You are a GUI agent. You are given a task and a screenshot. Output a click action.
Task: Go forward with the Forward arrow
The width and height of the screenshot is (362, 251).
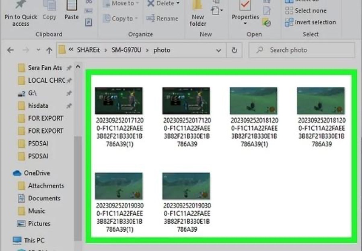click(x=26, y=50)
